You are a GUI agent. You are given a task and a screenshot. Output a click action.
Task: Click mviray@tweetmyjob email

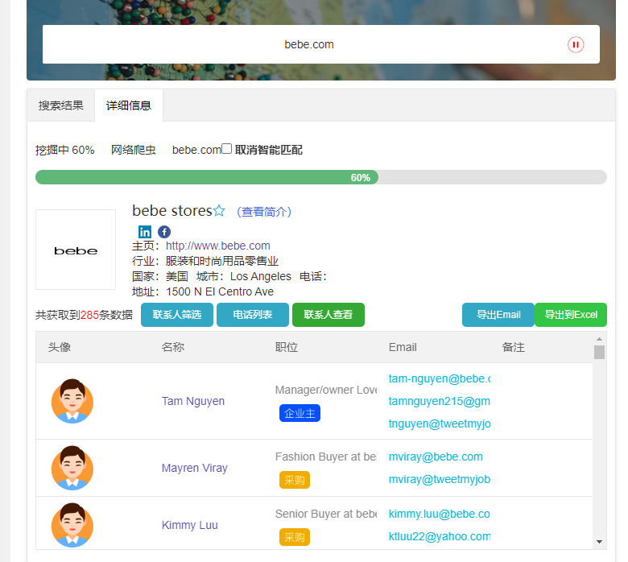440,479
